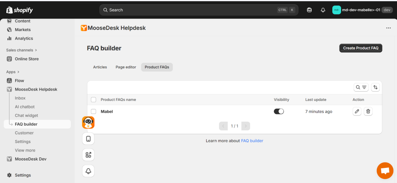Image resolution: width=397 pixels, height=183 pixels.
Task: Select all Product FAQs header checkbox
Action: pyautogui.click(x=93, y=100)
